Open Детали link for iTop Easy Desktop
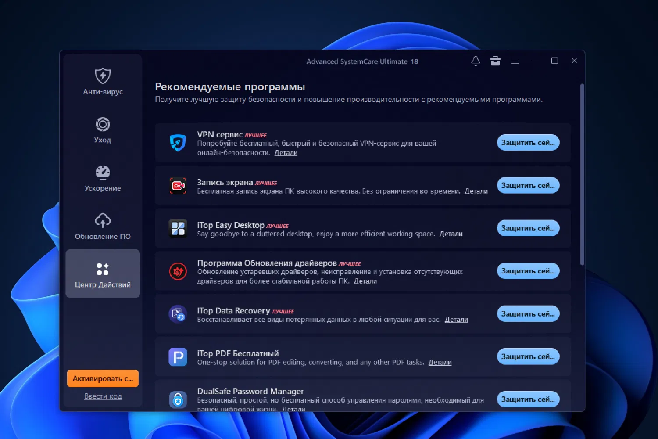Viewport: 658px width, 439px height. coord(451,234)
